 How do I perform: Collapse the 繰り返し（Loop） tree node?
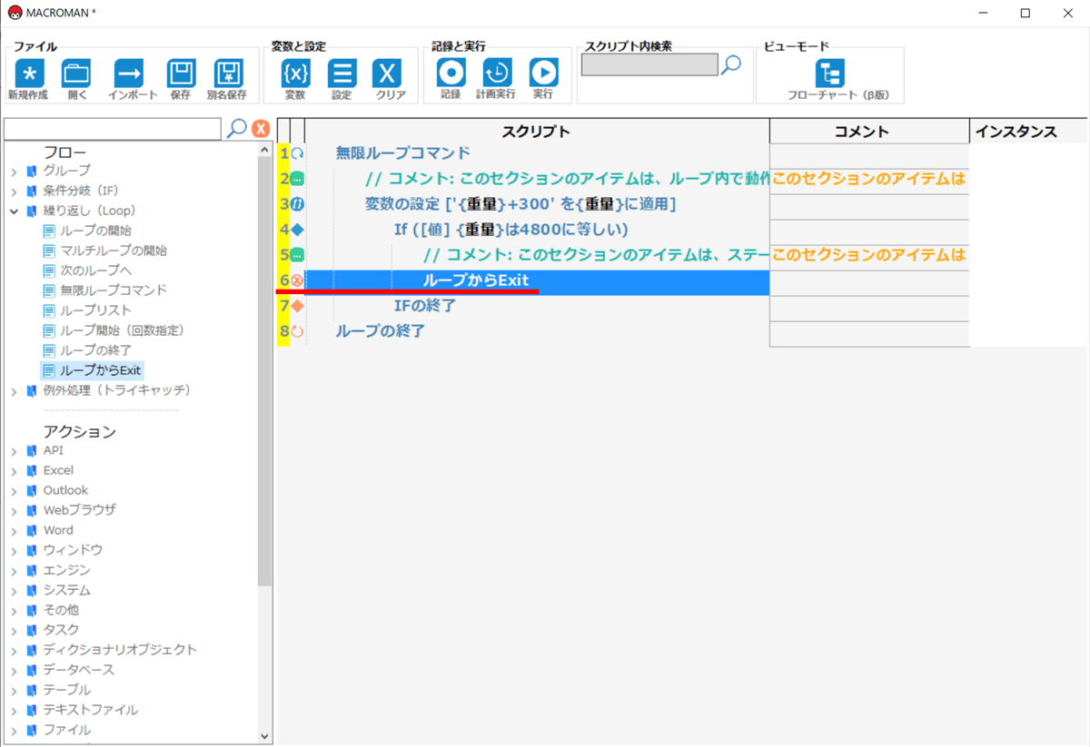15,211
